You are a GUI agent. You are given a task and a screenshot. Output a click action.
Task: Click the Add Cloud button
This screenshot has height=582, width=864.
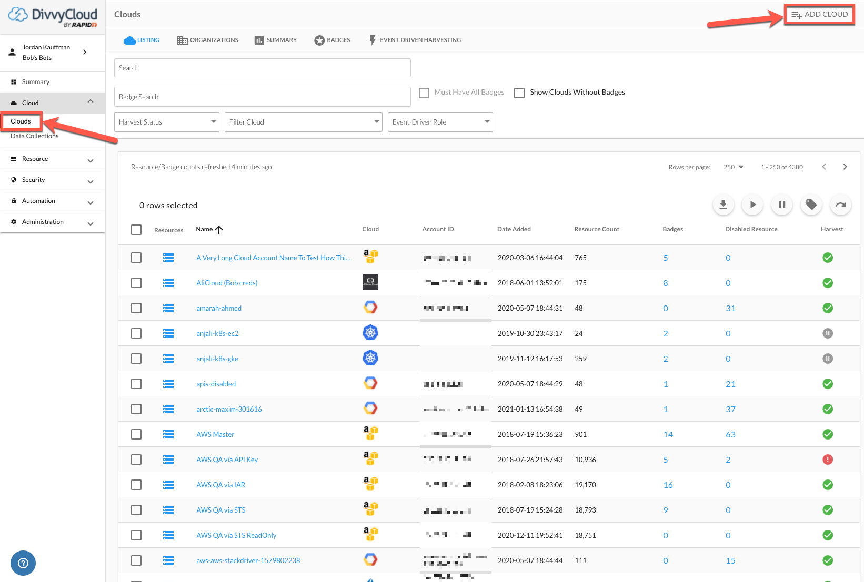click(x=819, y=14)
